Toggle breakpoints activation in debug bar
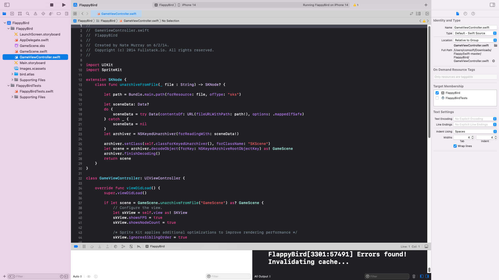 pyautogui.click(x=76, y=247)
